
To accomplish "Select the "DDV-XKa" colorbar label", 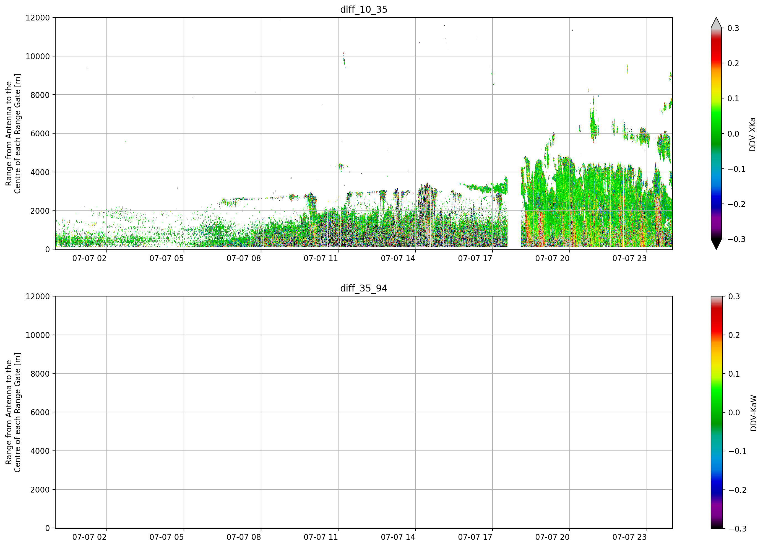I will (x=752, y=134).
